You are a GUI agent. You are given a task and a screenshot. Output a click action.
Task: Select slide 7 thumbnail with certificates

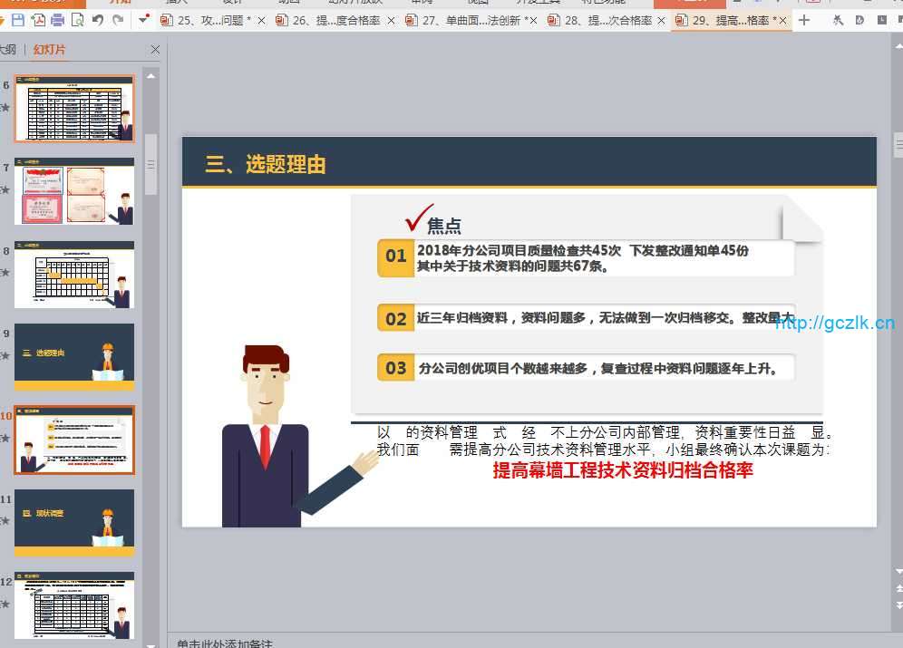click(x=74, y=191)
